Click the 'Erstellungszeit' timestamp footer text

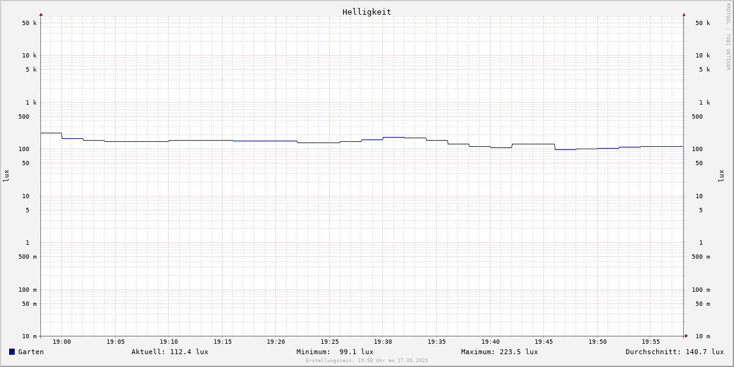click(367, 361)
